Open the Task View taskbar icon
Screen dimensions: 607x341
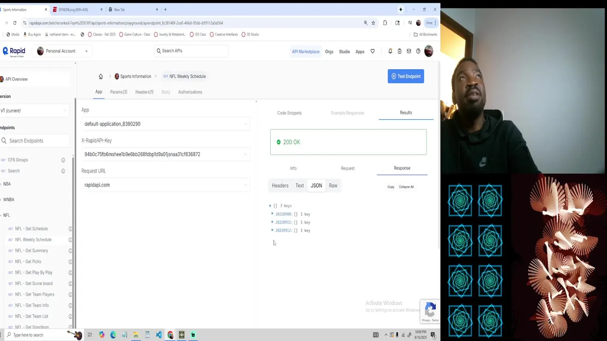coord(90,335)
